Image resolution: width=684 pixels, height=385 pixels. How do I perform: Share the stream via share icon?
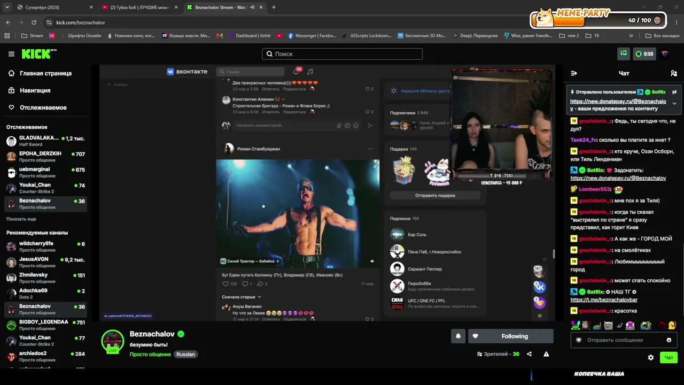pos(529,354)
